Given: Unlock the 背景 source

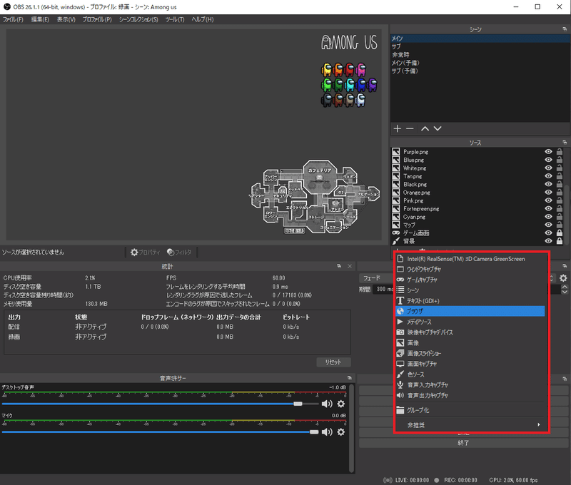Looking at the screenshot, I should click(x=560, y=241).
